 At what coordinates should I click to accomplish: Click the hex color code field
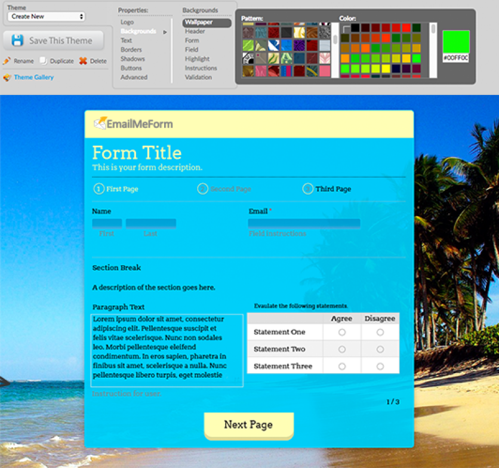(x=456, y=58)
